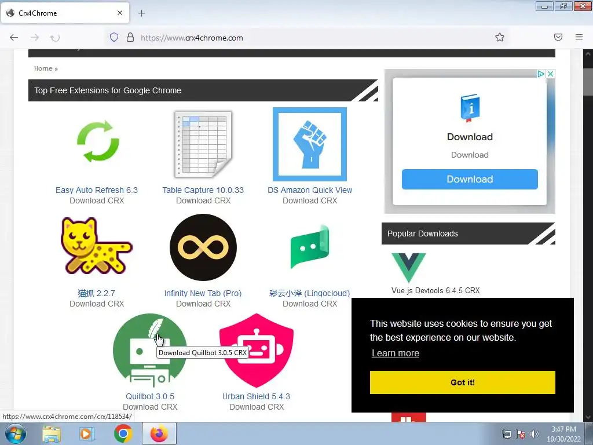The height and width of the screenshot is (445, 593).
Task: Click the Vue.js Devtools logo icon
Action: click(409, 268)
